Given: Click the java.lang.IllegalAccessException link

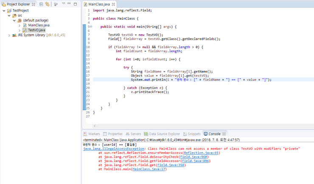Looking at the screenshot, I should (x=113, y=149).
